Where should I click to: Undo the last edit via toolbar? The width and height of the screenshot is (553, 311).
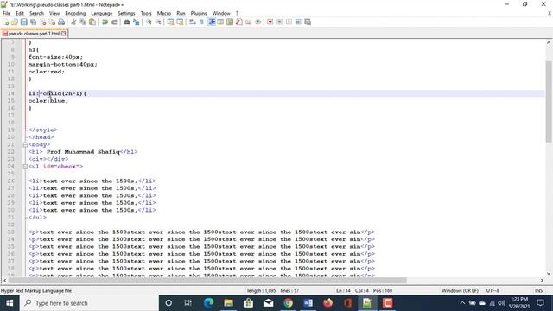(105, 22)
